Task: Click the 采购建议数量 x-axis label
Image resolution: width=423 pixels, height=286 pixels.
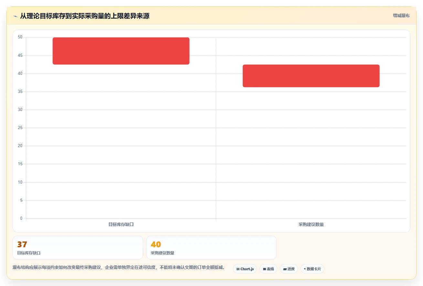Action: tap(311, 224)
